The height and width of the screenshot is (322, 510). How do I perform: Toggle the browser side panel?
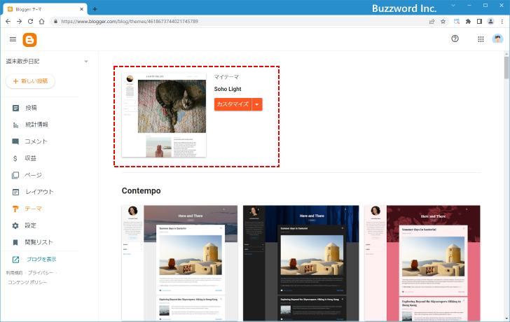click(x=479, y=22)
